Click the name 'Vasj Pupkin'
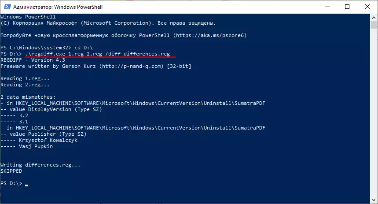The image size is (378, 204). (37, 146)
